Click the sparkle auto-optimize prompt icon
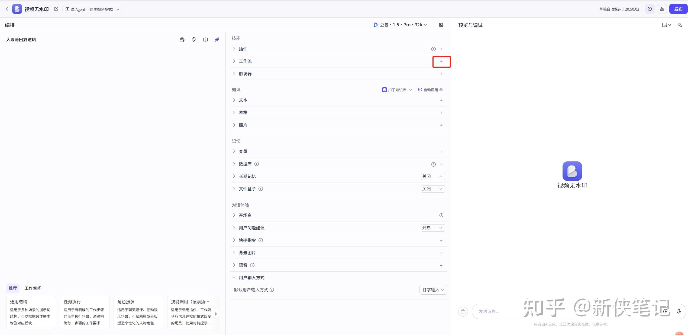 [x=217, y=40]
